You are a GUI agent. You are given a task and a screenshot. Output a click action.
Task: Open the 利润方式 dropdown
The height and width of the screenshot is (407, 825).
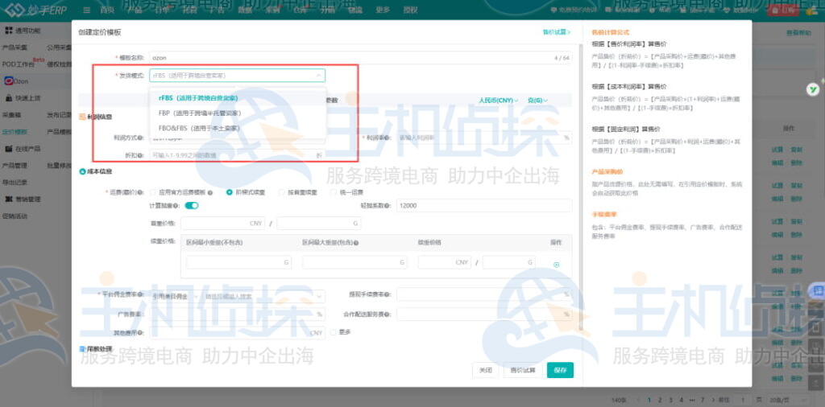(238, 138)
